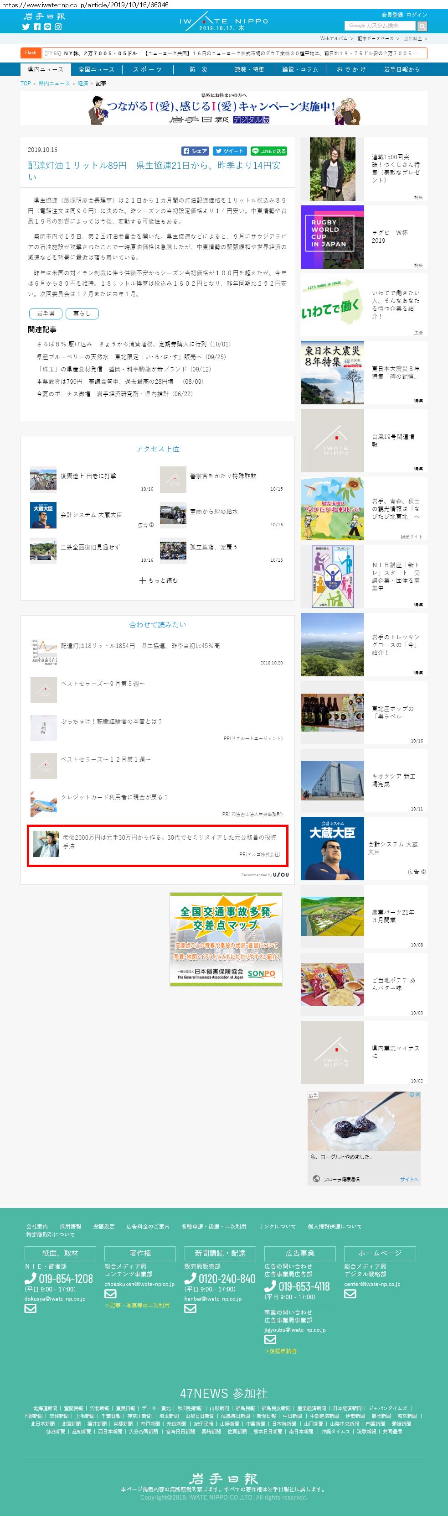
Task: Send the article via LINEで送る button
Action: click(269, 151)
